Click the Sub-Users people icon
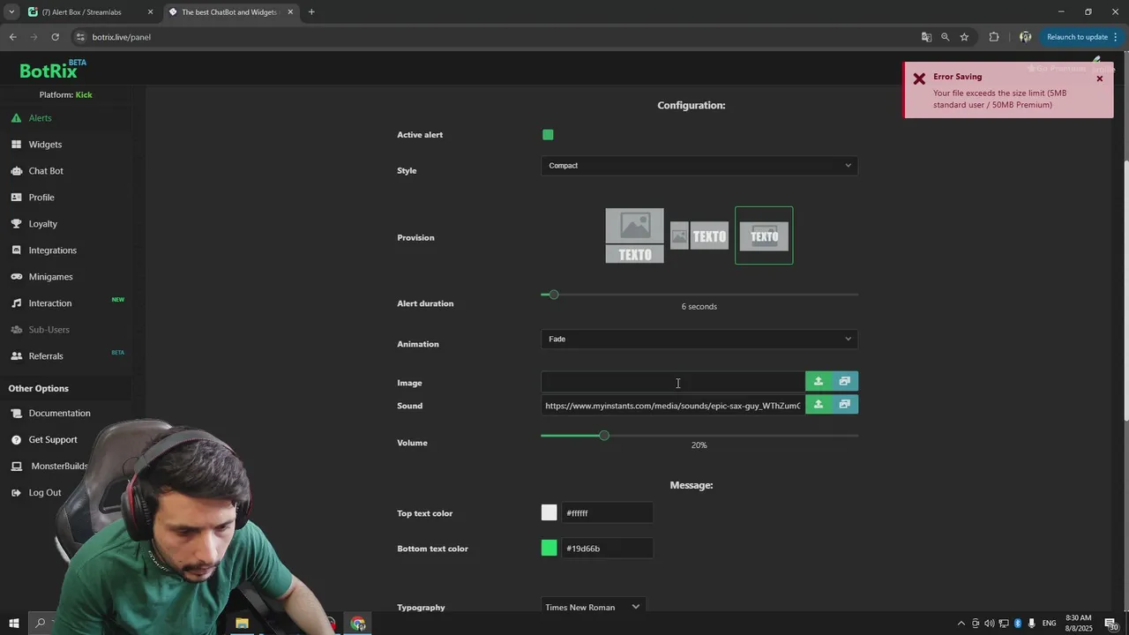1129x635 pixels. pyautogui.click(x=16, y=330)
